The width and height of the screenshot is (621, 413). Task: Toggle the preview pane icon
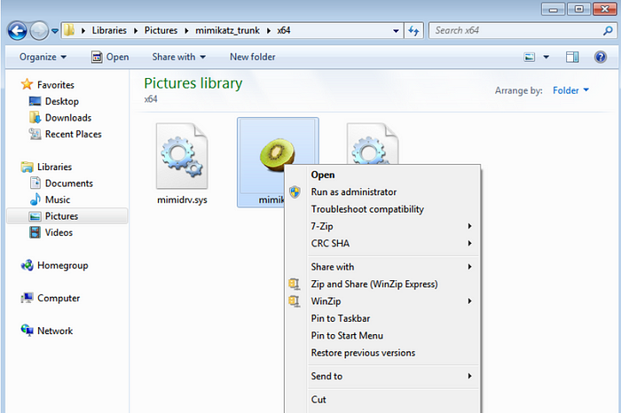tap(572, 57)
